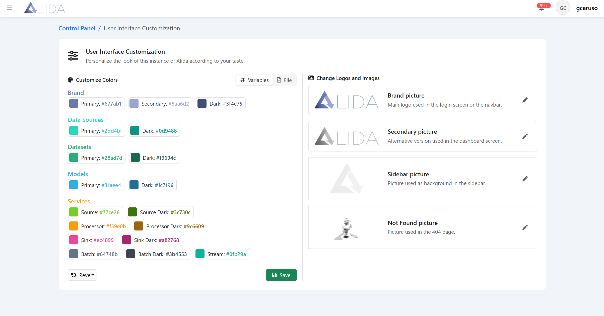The width and height of the screenshot is (604, 316).
Task: Click the Secondary picture grey logo thumbnail
Action: (x=347, y=136)
